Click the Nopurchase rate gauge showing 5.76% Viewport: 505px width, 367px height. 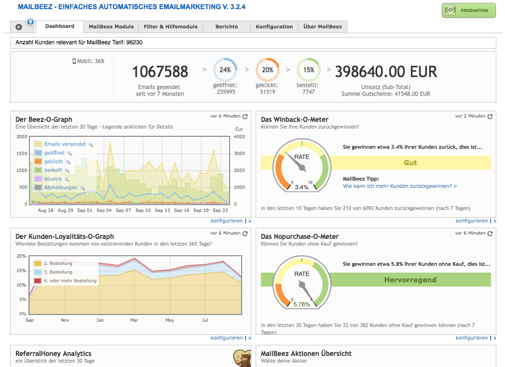coord(302,283)
